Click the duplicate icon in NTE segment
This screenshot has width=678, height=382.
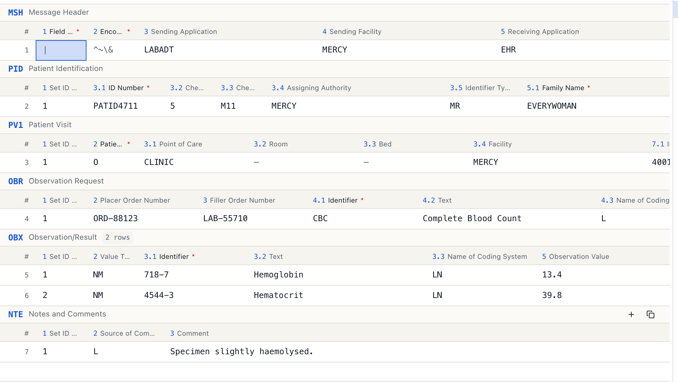[650, 314]
